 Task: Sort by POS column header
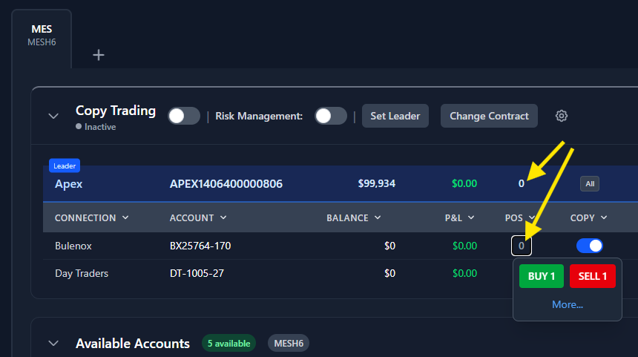pos(520,217)
